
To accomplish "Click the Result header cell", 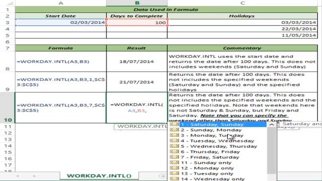I will click(137, 48).
